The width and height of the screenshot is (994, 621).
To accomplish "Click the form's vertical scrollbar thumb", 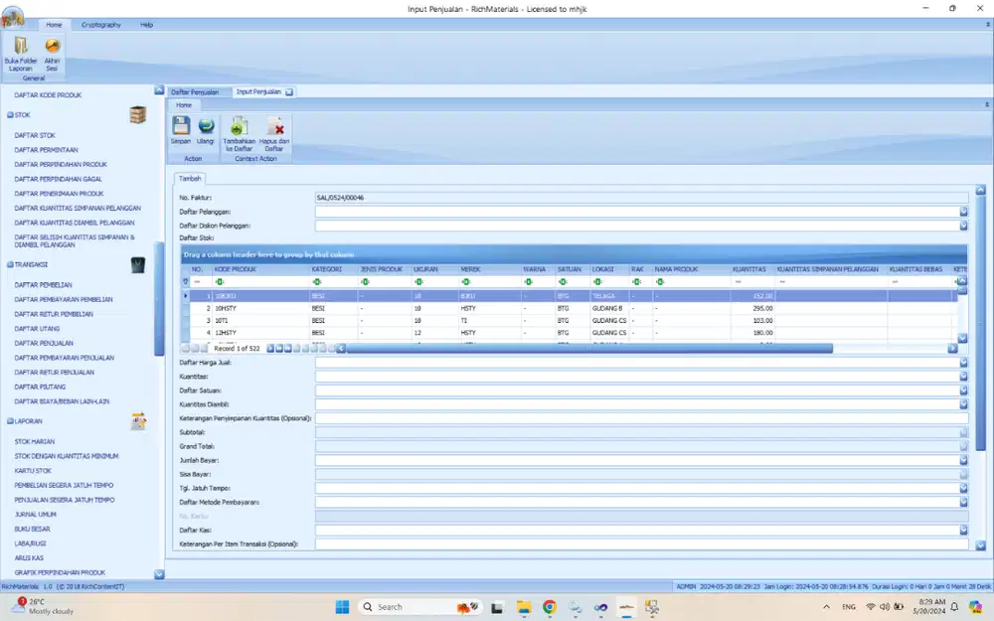I will coord(980,323).
